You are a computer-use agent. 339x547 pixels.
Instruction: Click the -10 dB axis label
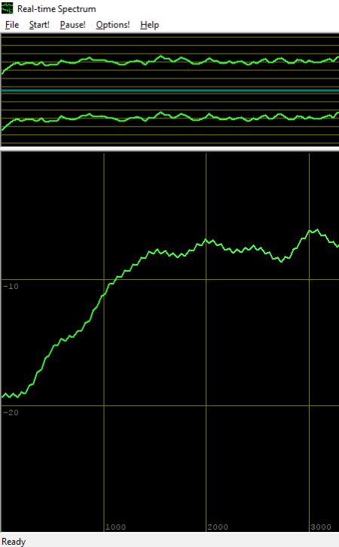(11, 287)
